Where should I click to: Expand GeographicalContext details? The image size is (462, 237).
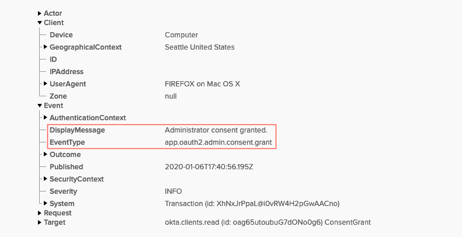pyautogui.click(x=46, y=47)
